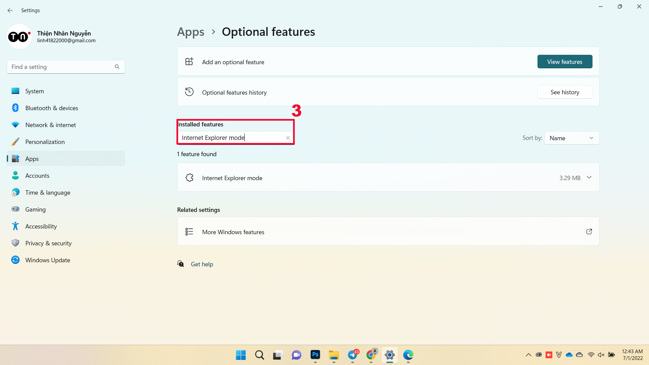Image resolution: width=649 pixels, height=365 pixels.
Task: Click the search magnifier in Find a setting
Action: [117, 67]
